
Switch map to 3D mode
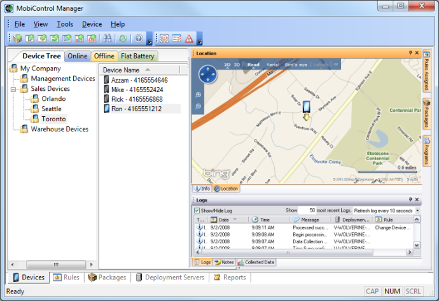coord(237,65)
